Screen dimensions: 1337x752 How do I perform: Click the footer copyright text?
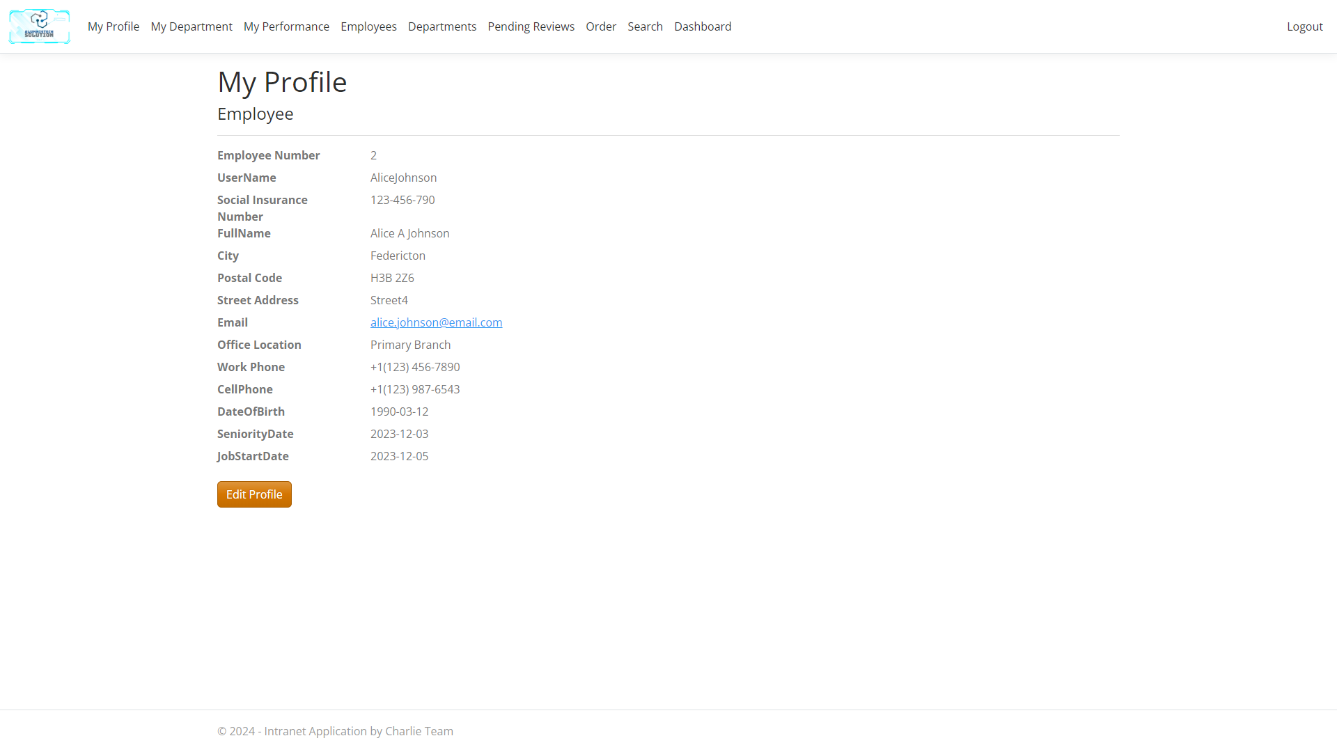pyautogui.click(x=335, y=731)
